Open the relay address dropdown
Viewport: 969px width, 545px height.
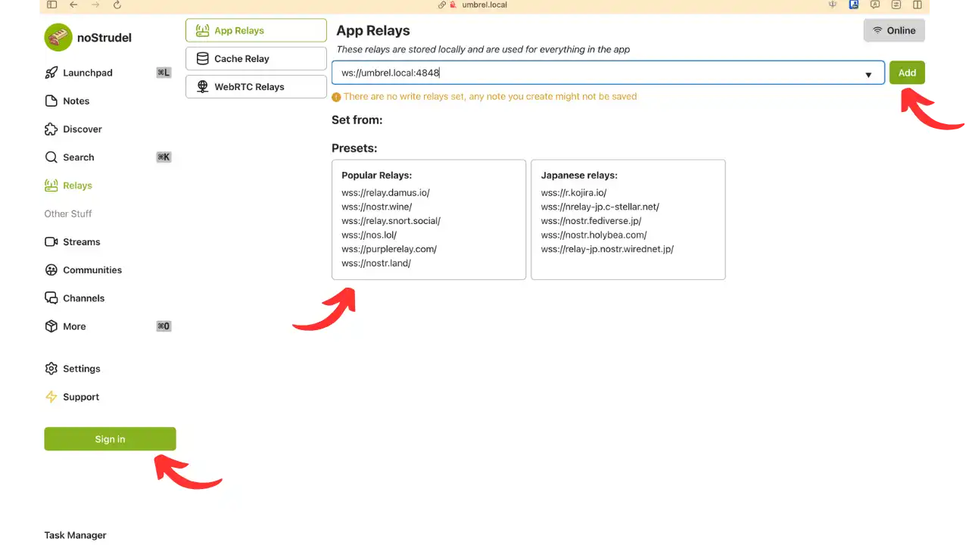(x=868, y=73)
